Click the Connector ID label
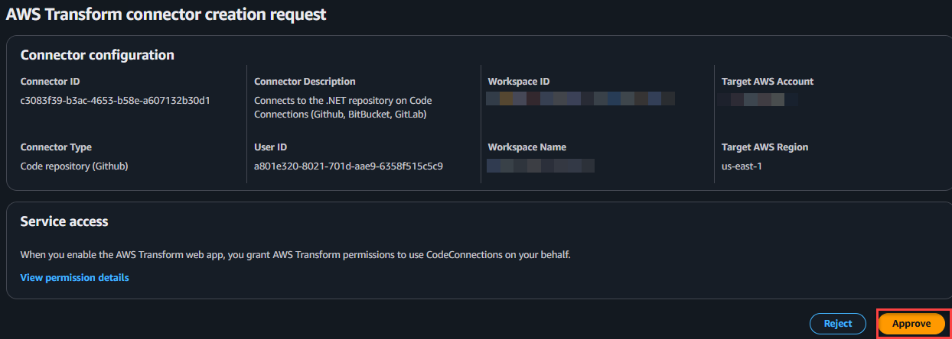The image size is (952, 339). (x=50, y=82)
